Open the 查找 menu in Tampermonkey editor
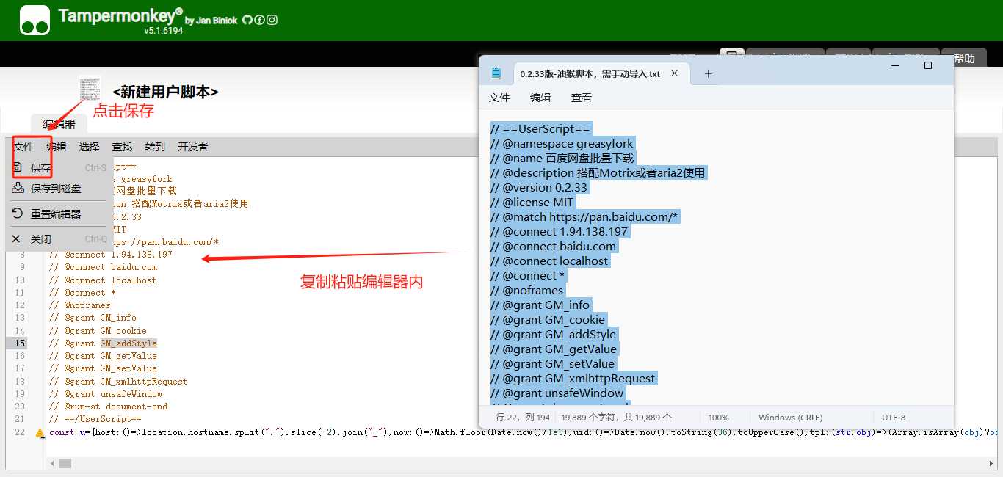The image size is (1003, 477). pyautogui.click(x=122, y=147)
